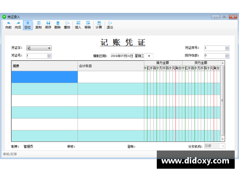Copy the voucher using 复制
Image resolution: width=239 pixels, height=173 pixels.
[39, 25]
